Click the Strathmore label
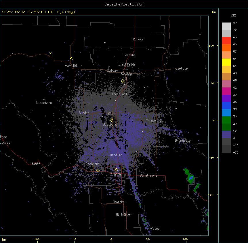248x243 pixels. 148,175
